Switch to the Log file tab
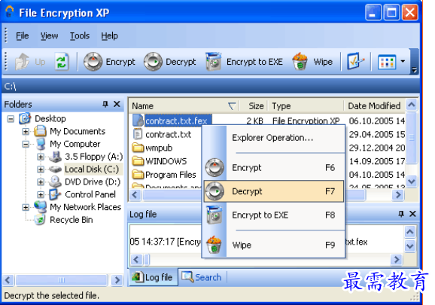 pyautogui.click(x=153, y=277)
